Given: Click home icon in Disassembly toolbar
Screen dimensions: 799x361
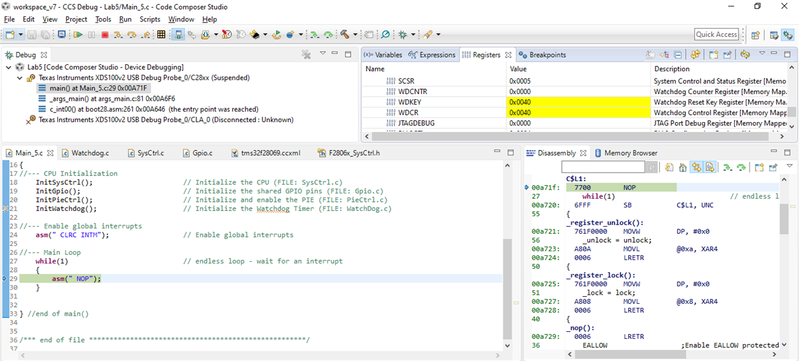Looking at the screenshot, I should [x=683, y=168].
